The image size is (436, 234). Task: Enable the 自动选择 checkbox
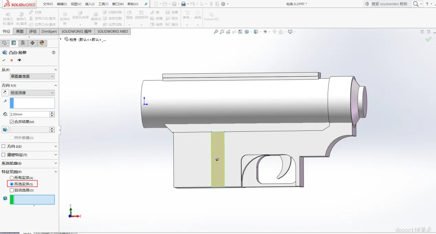[12, 190]
